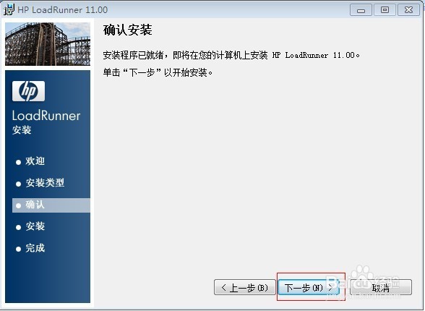Click the LoadRunner product name in sidebar

pyautogui.click(x=46, y=116)
